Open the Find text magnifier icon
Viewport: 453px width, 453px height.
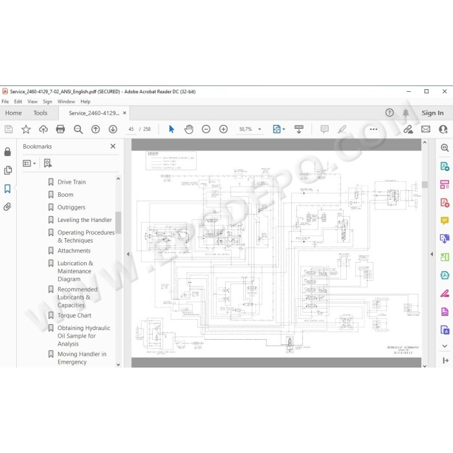tap(78, 129)
